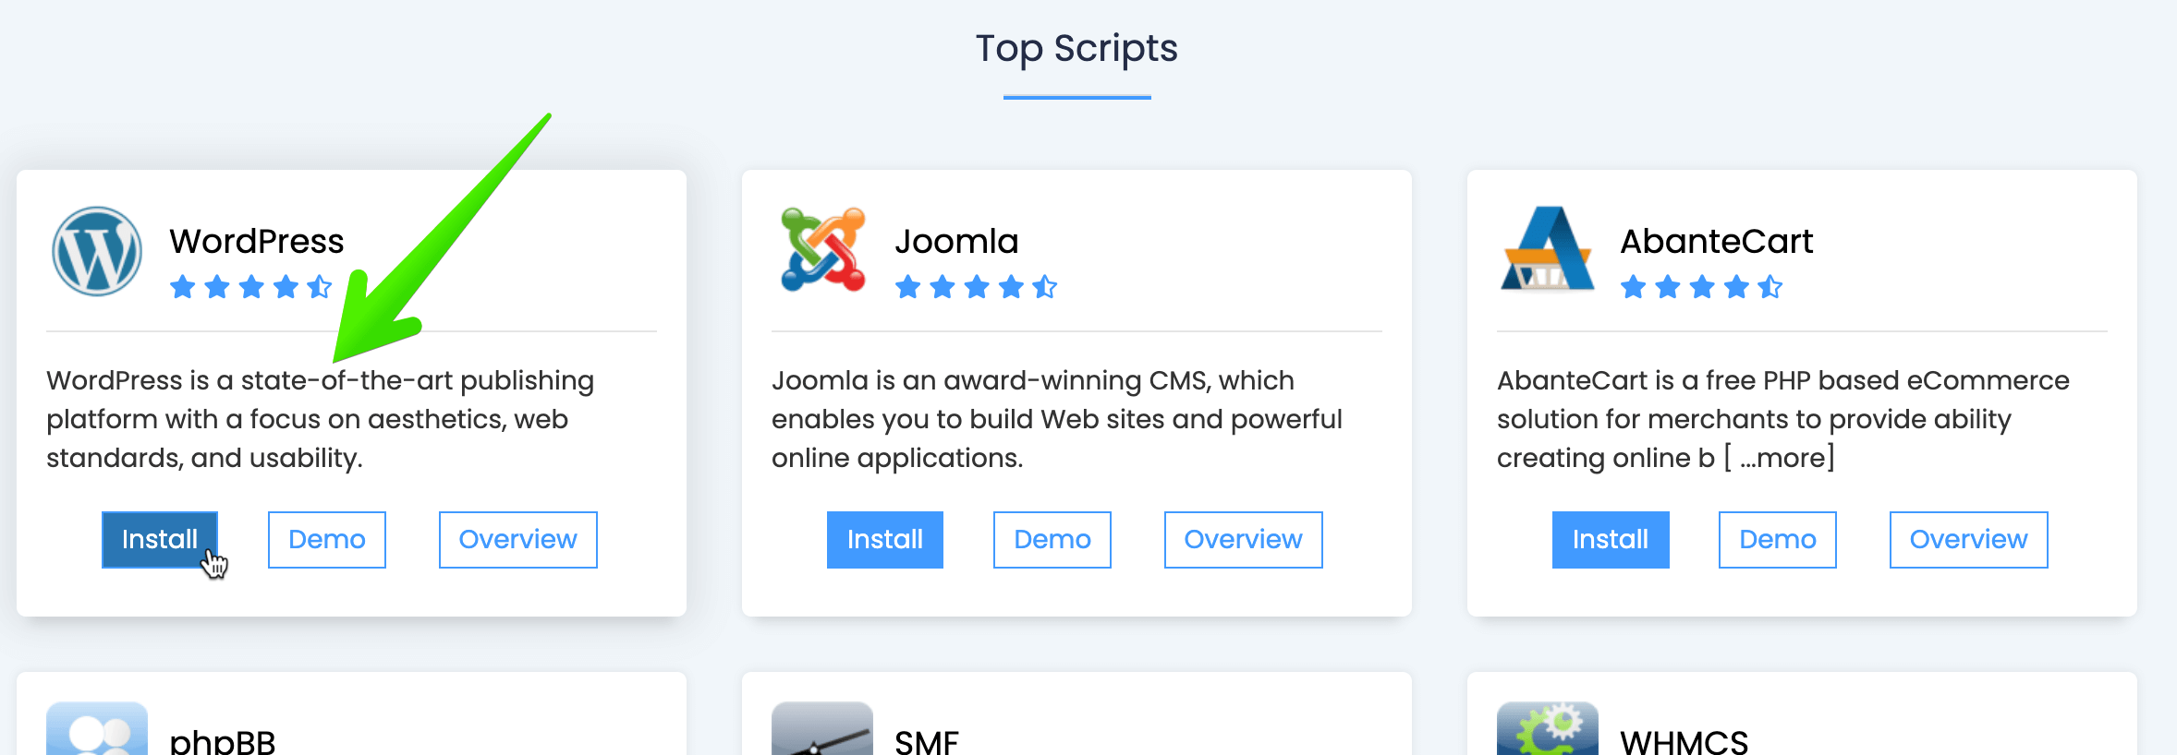Viewport: 2177px width, 755px height.
Task: Click the Joomla logo icon
Action: click(x=822, y=251)
